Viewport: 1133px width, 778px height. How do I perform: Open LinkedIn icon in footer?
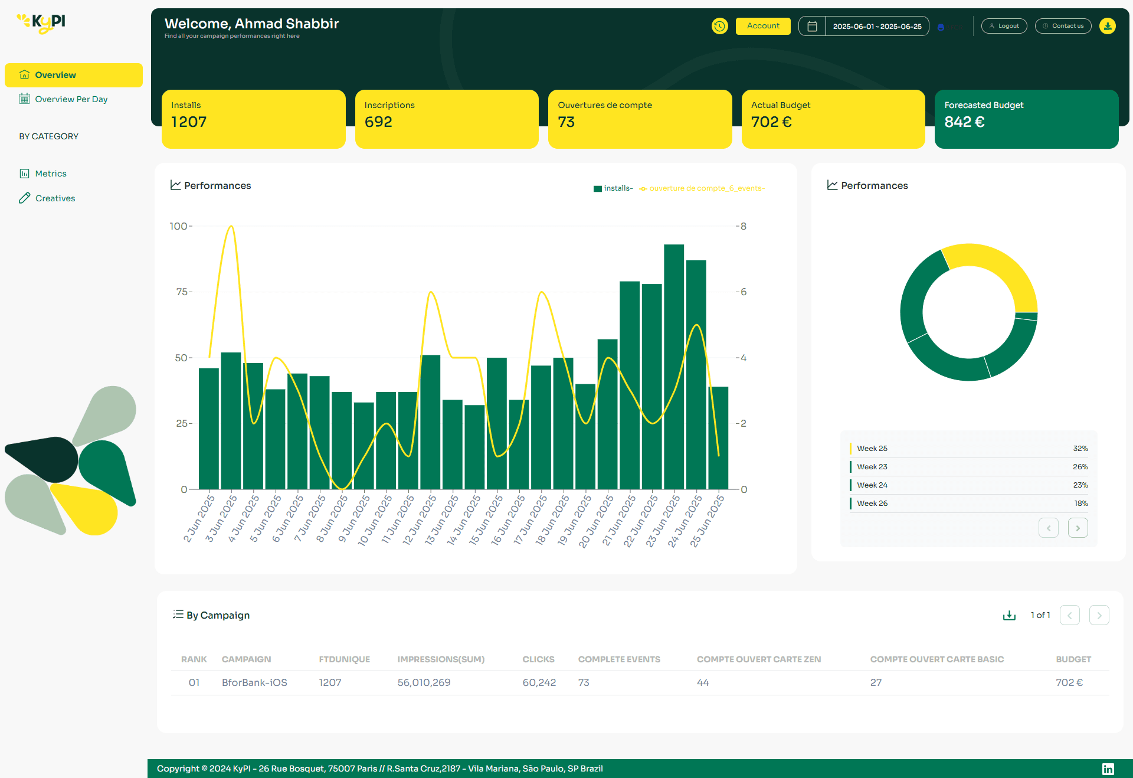tap(1108, 769)
